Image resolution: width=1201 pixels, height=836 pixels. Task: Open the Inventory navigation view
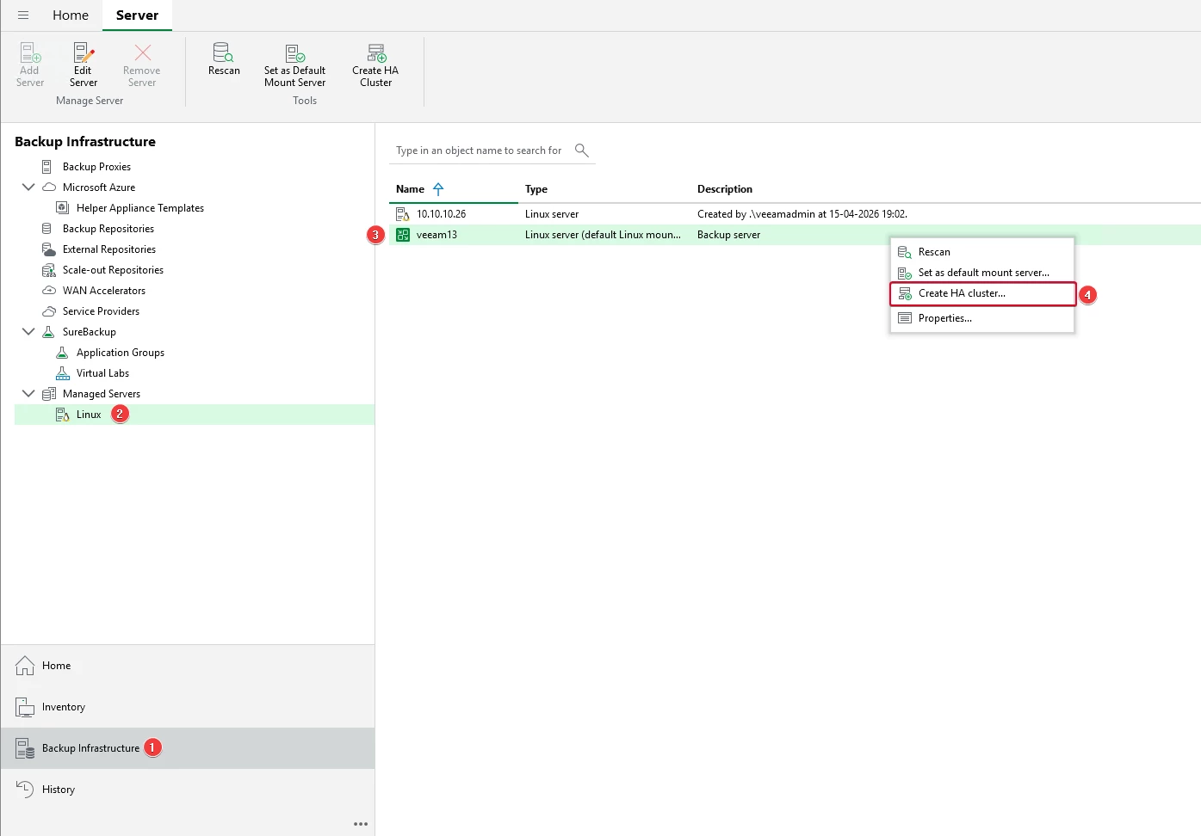tap(188, 707)
